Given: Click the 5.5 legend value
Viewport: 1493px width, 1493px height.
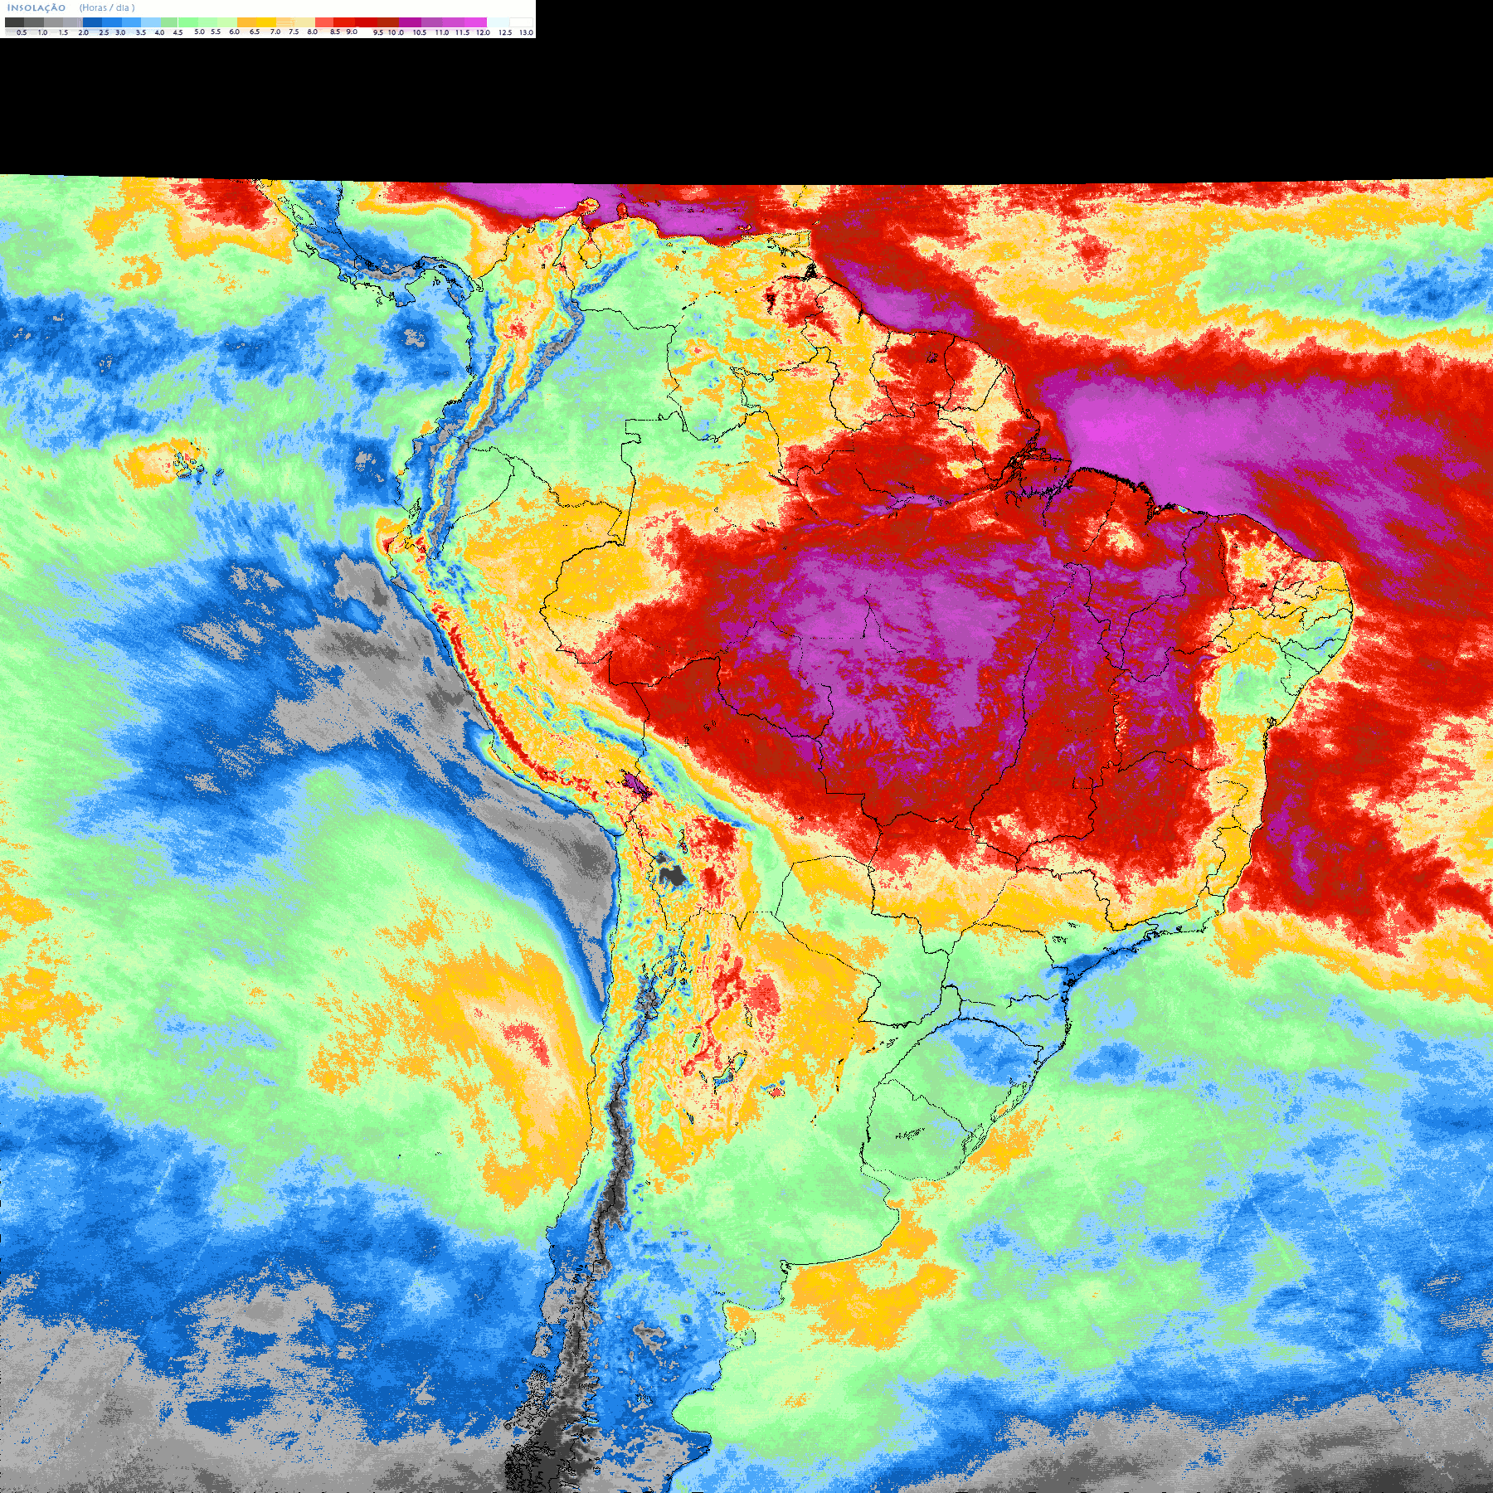Looking at the screenshot, I should click(x=216, y=32).
